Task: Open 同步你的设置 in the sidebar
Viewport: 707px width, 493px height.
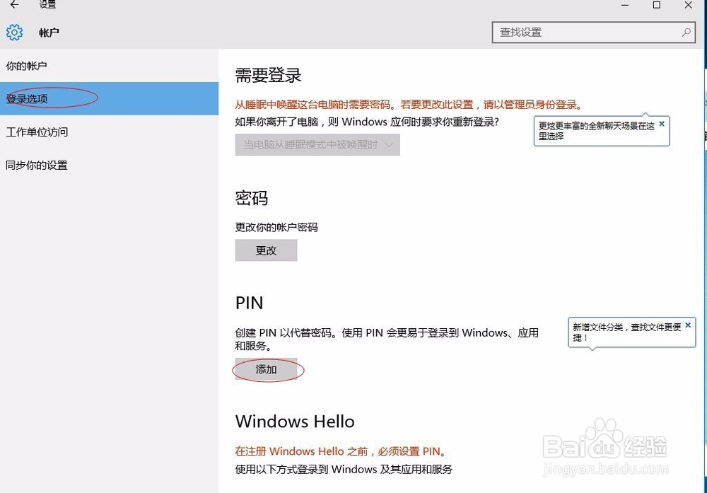Action: pyautogui.click(x=109, y=165)
